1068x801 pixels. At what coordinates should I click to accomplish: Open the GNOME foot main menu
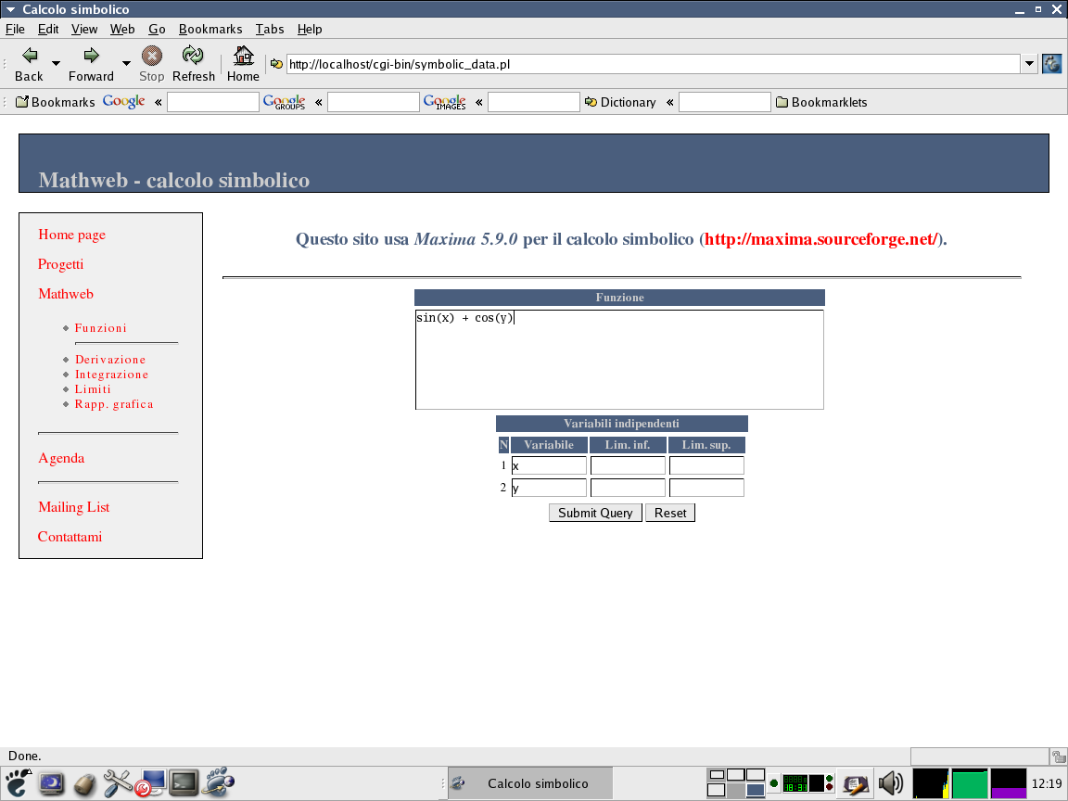click(x=18, y=783)
